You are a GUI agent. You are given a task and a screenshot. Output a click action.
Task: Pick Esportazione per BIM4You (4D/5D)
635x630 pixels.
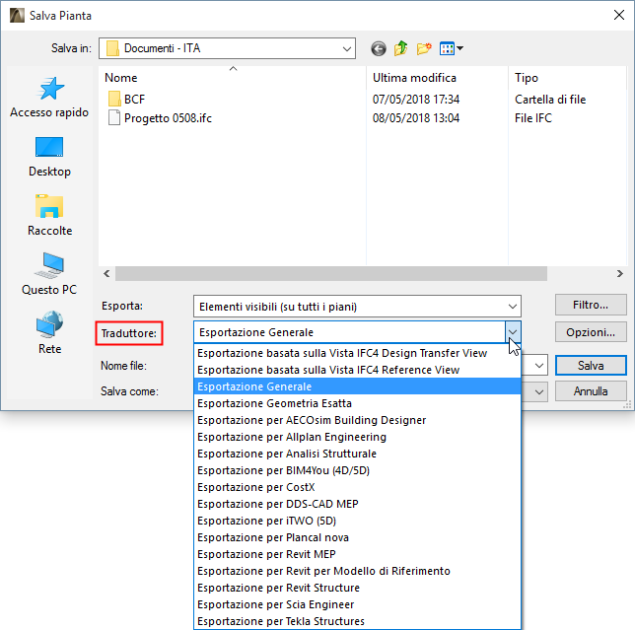click(x=357, y=470)
